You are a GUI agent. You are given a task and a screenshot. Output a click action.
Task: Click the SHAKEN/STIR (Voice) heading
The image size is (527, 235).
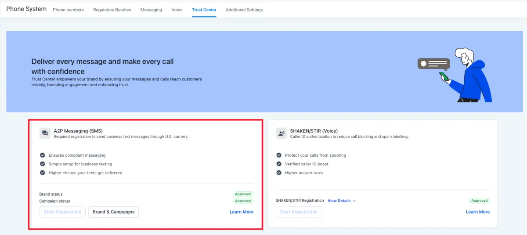click(314, 130)
